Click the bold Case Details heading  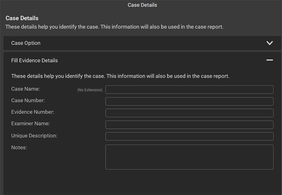[22, 18]
